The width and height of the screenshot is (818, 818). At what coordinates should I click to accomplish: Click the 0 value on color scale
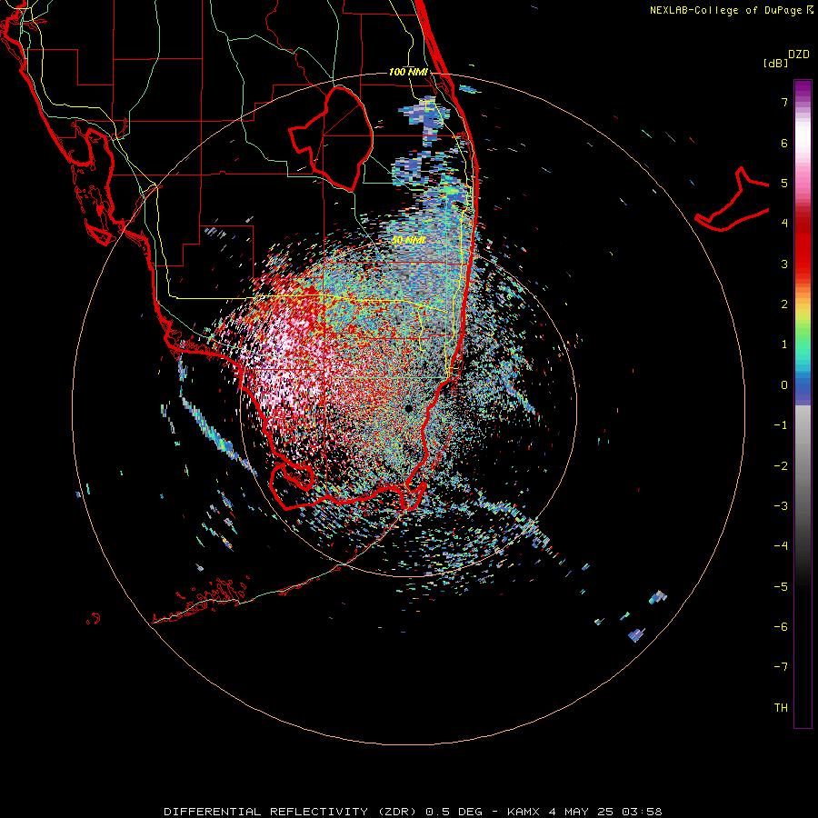coord(784,385)
